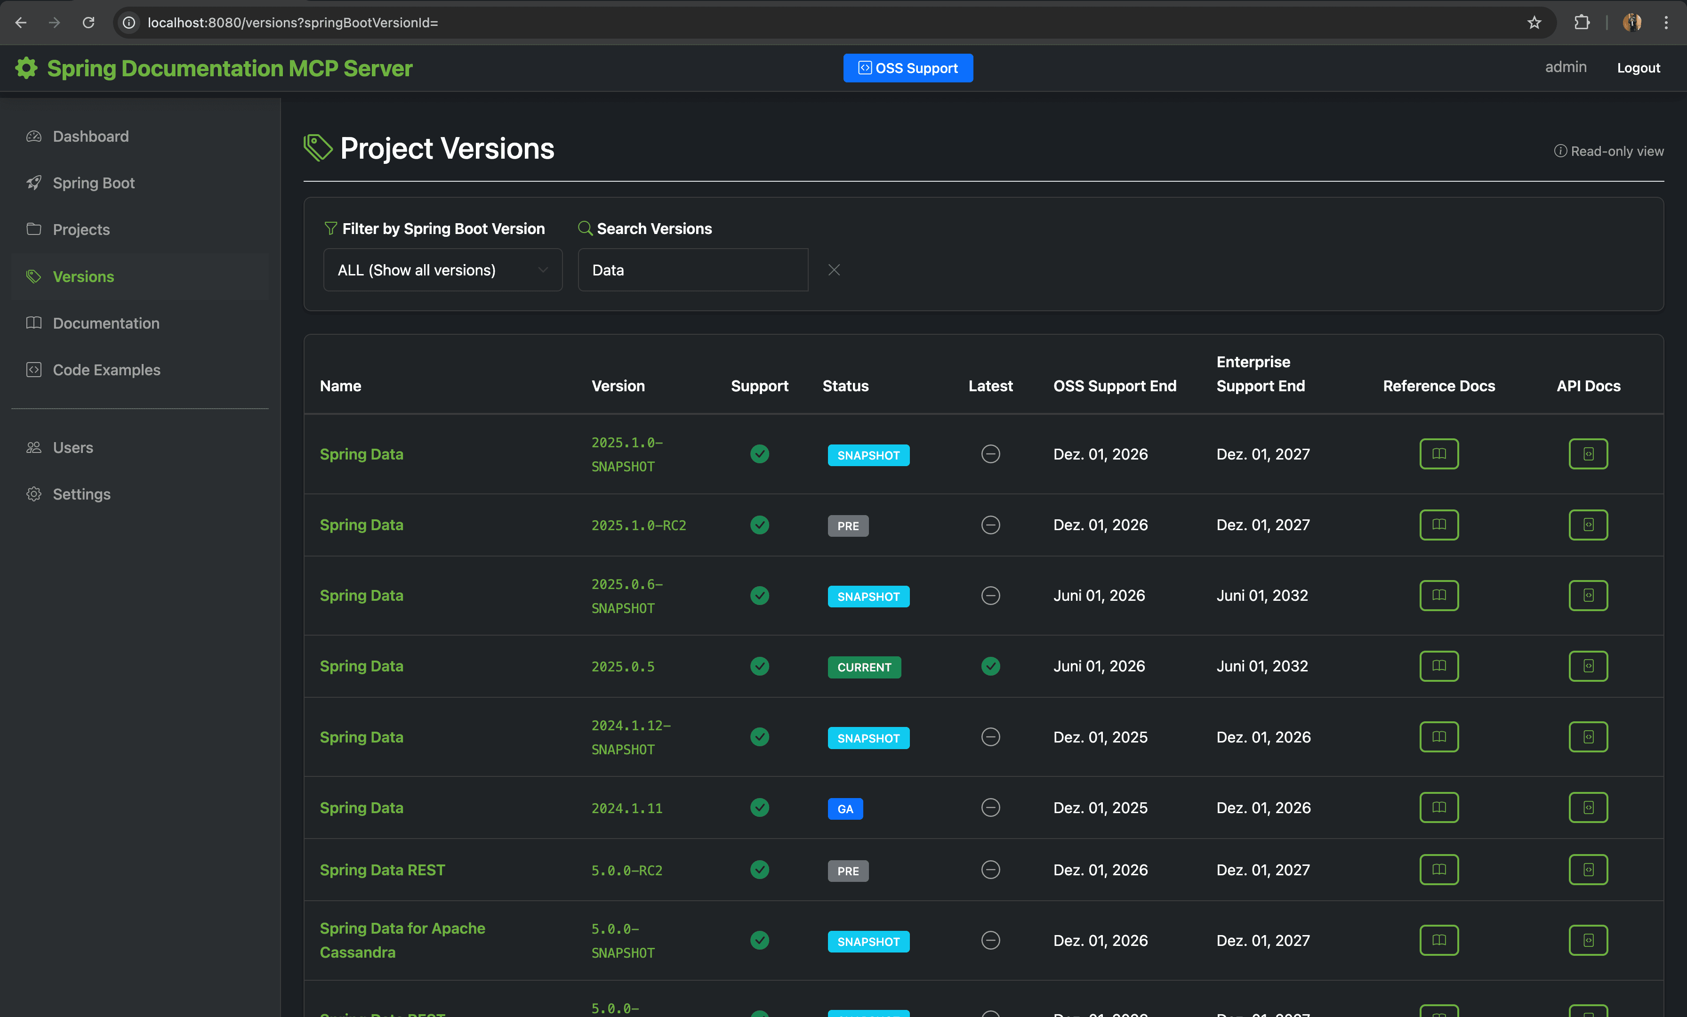Open Reference Docs for Spring Data REST 5.0.0-RC2

(x=1438, y=870)
